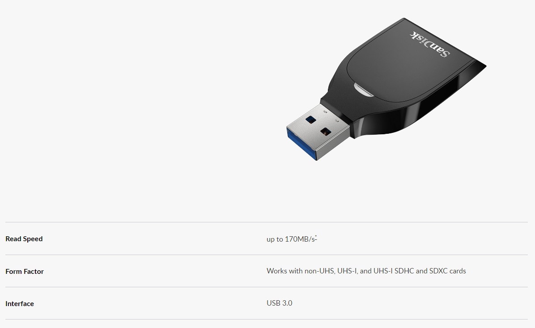Click the USB 3.0 value
The image size is (535, 328).
click(x=280, y=303)
